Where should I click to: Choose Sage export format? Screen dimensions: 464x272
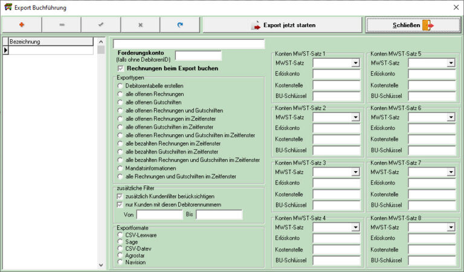coord(120,242)
